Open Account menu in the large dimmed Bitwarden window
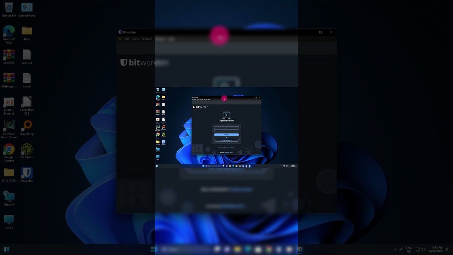This screenshot has height=255, width=453. pyautogui.click(x=147, y=39)
